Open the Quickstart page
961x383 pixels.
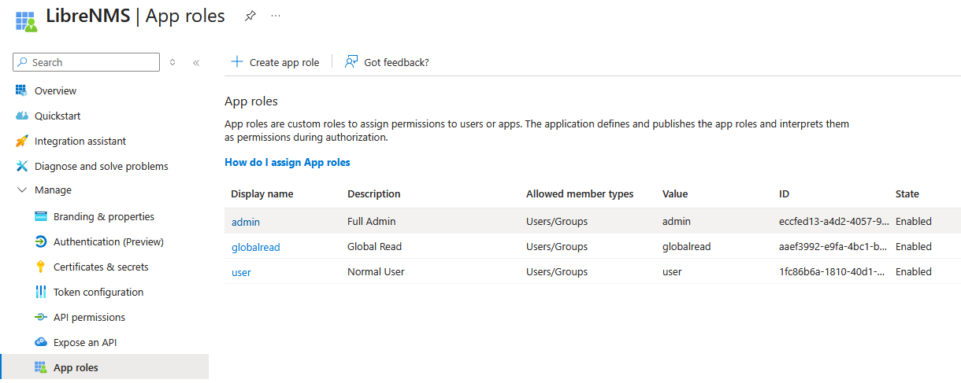[x=58, y=116]
